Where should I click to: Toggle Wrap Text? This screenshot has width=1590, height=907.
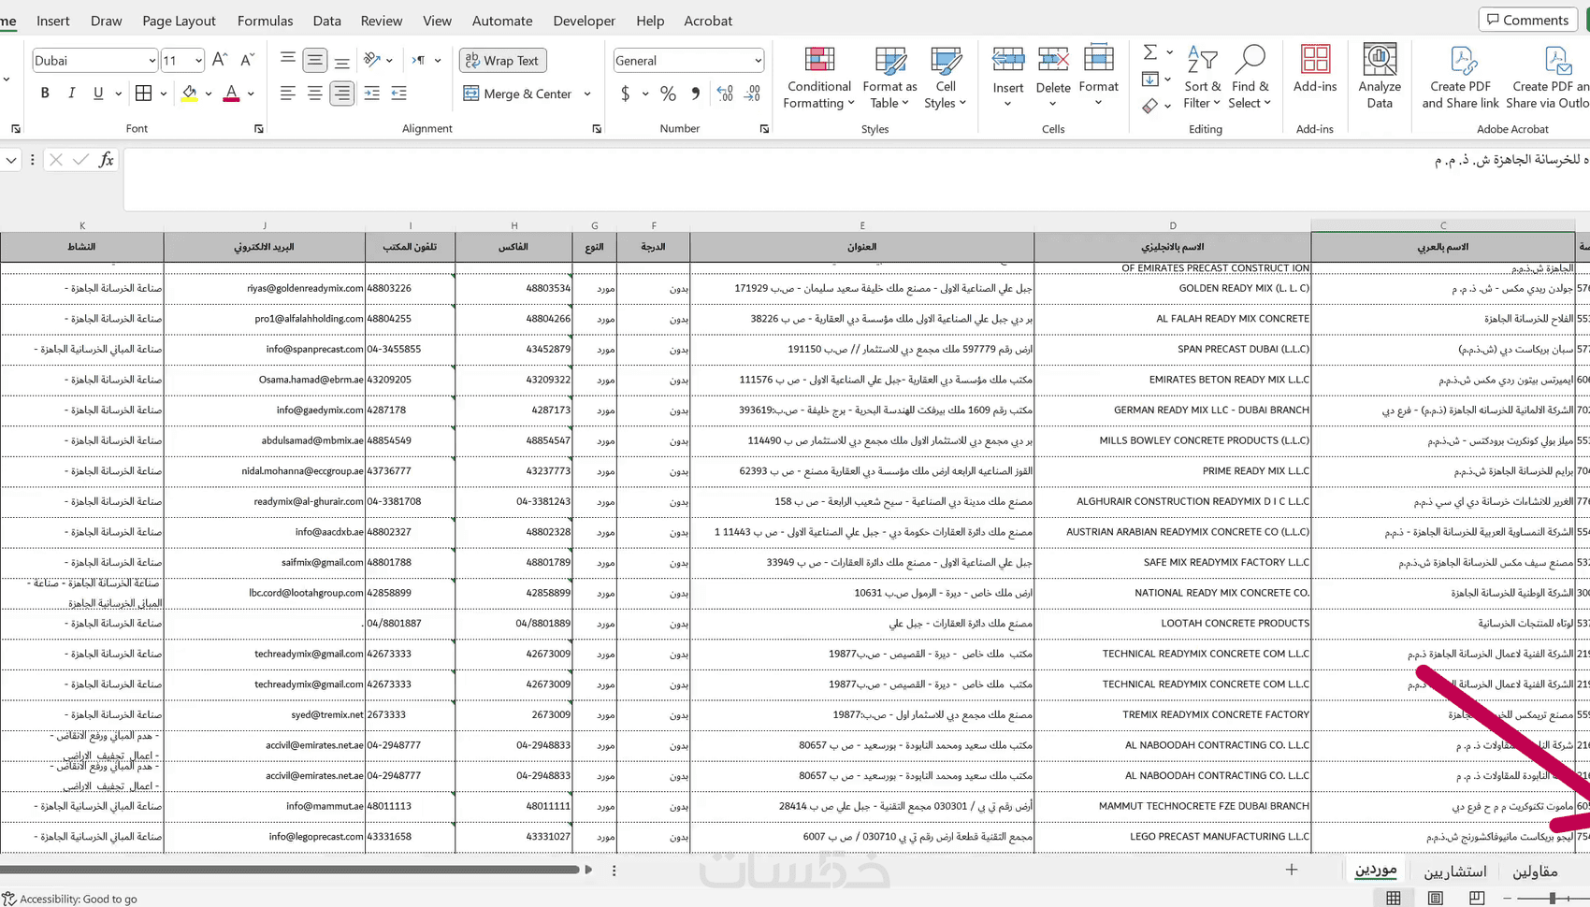coord(502,61)
